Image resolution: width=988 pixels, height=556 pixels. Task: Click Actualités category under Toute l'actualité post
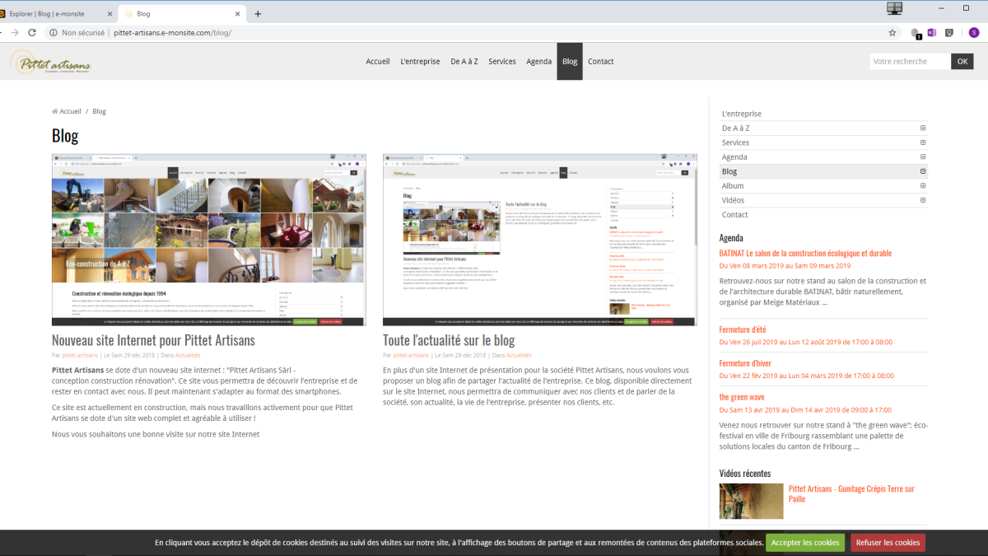pyautogui.click(x=519, y=355)
